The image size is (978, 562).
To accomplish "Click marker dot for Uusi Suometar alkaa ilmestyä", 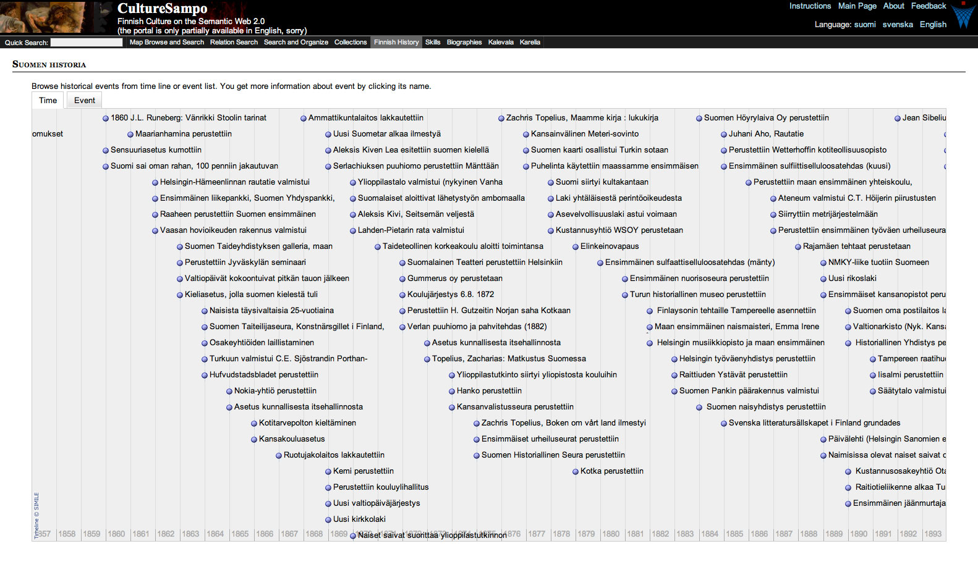I will [x=328, y=135].
